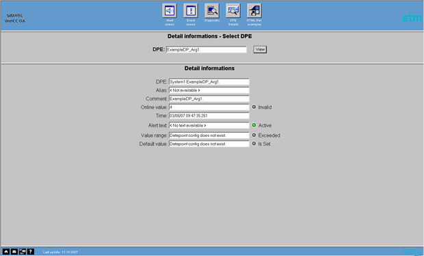Click the etm logo

coord(412,18)
